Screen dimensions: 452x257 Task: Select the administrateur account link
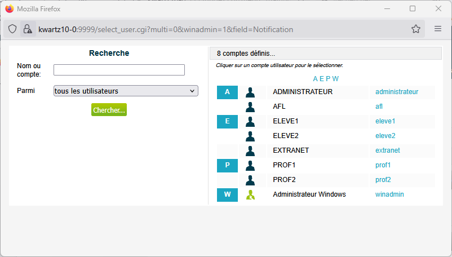coord(397,92)
